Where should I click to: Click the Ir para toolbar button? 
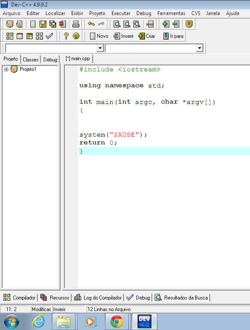173,36
